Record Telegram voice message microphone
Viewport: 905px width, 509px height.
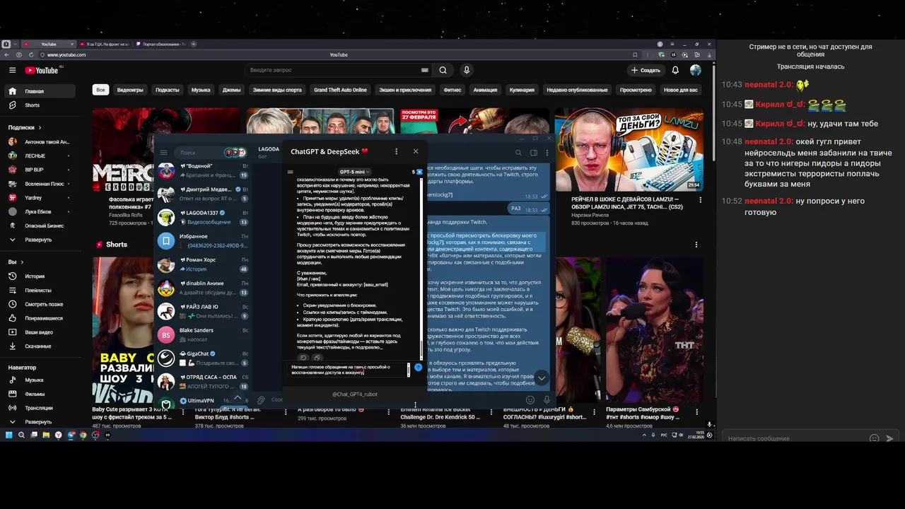point(547,400)
